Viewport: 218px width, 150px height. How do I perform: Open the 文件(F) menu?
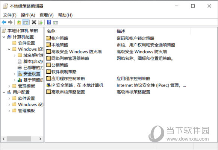[10, 15]
